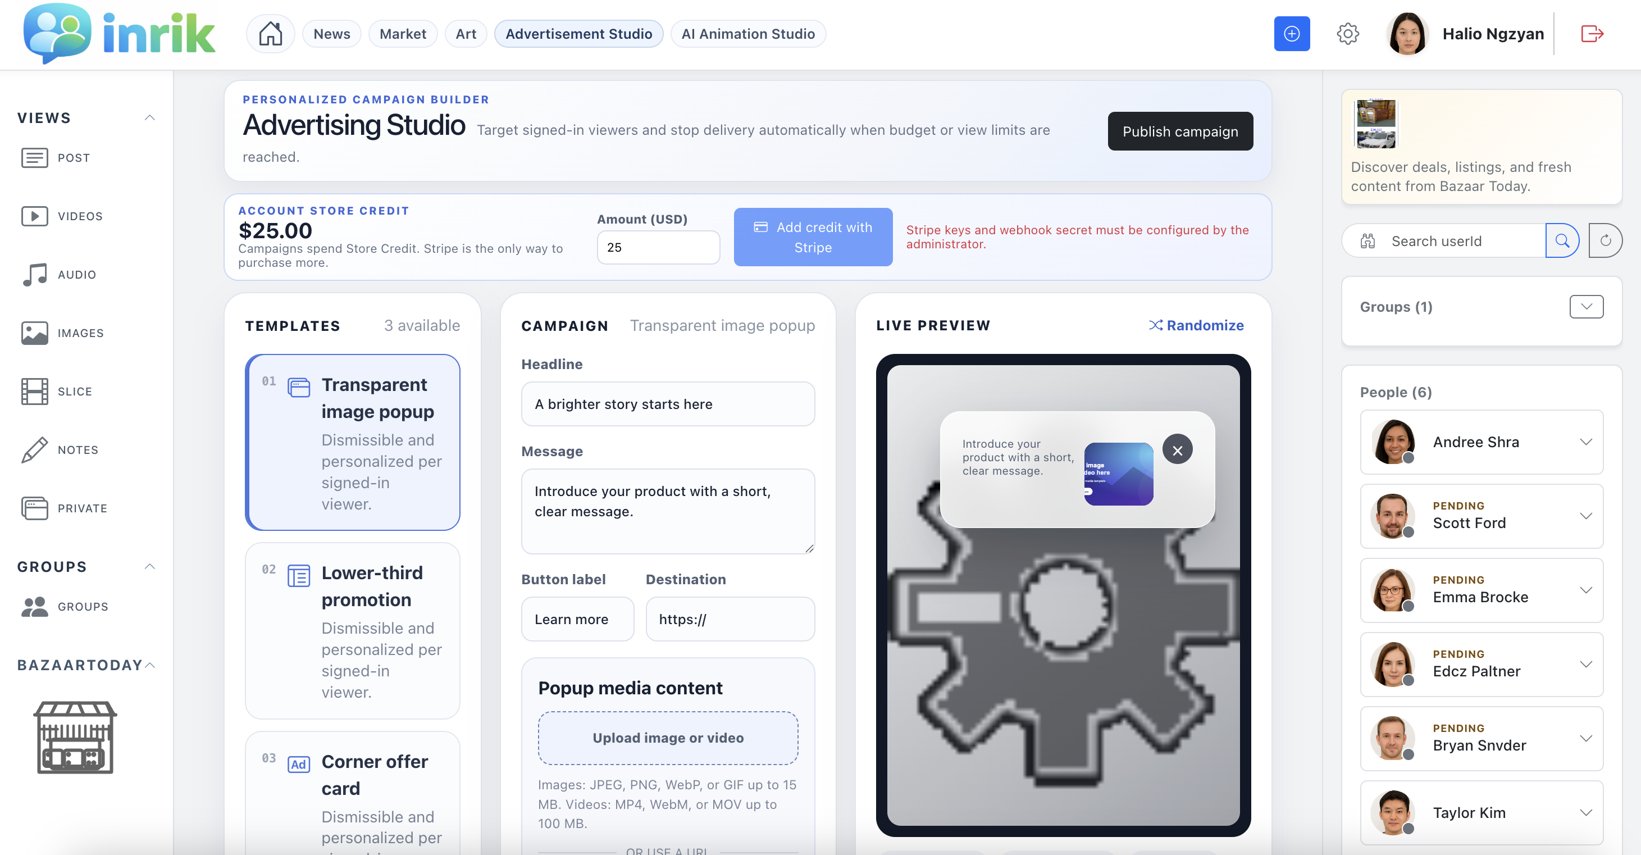Open the Images view icon

click(x=34, y=333)
